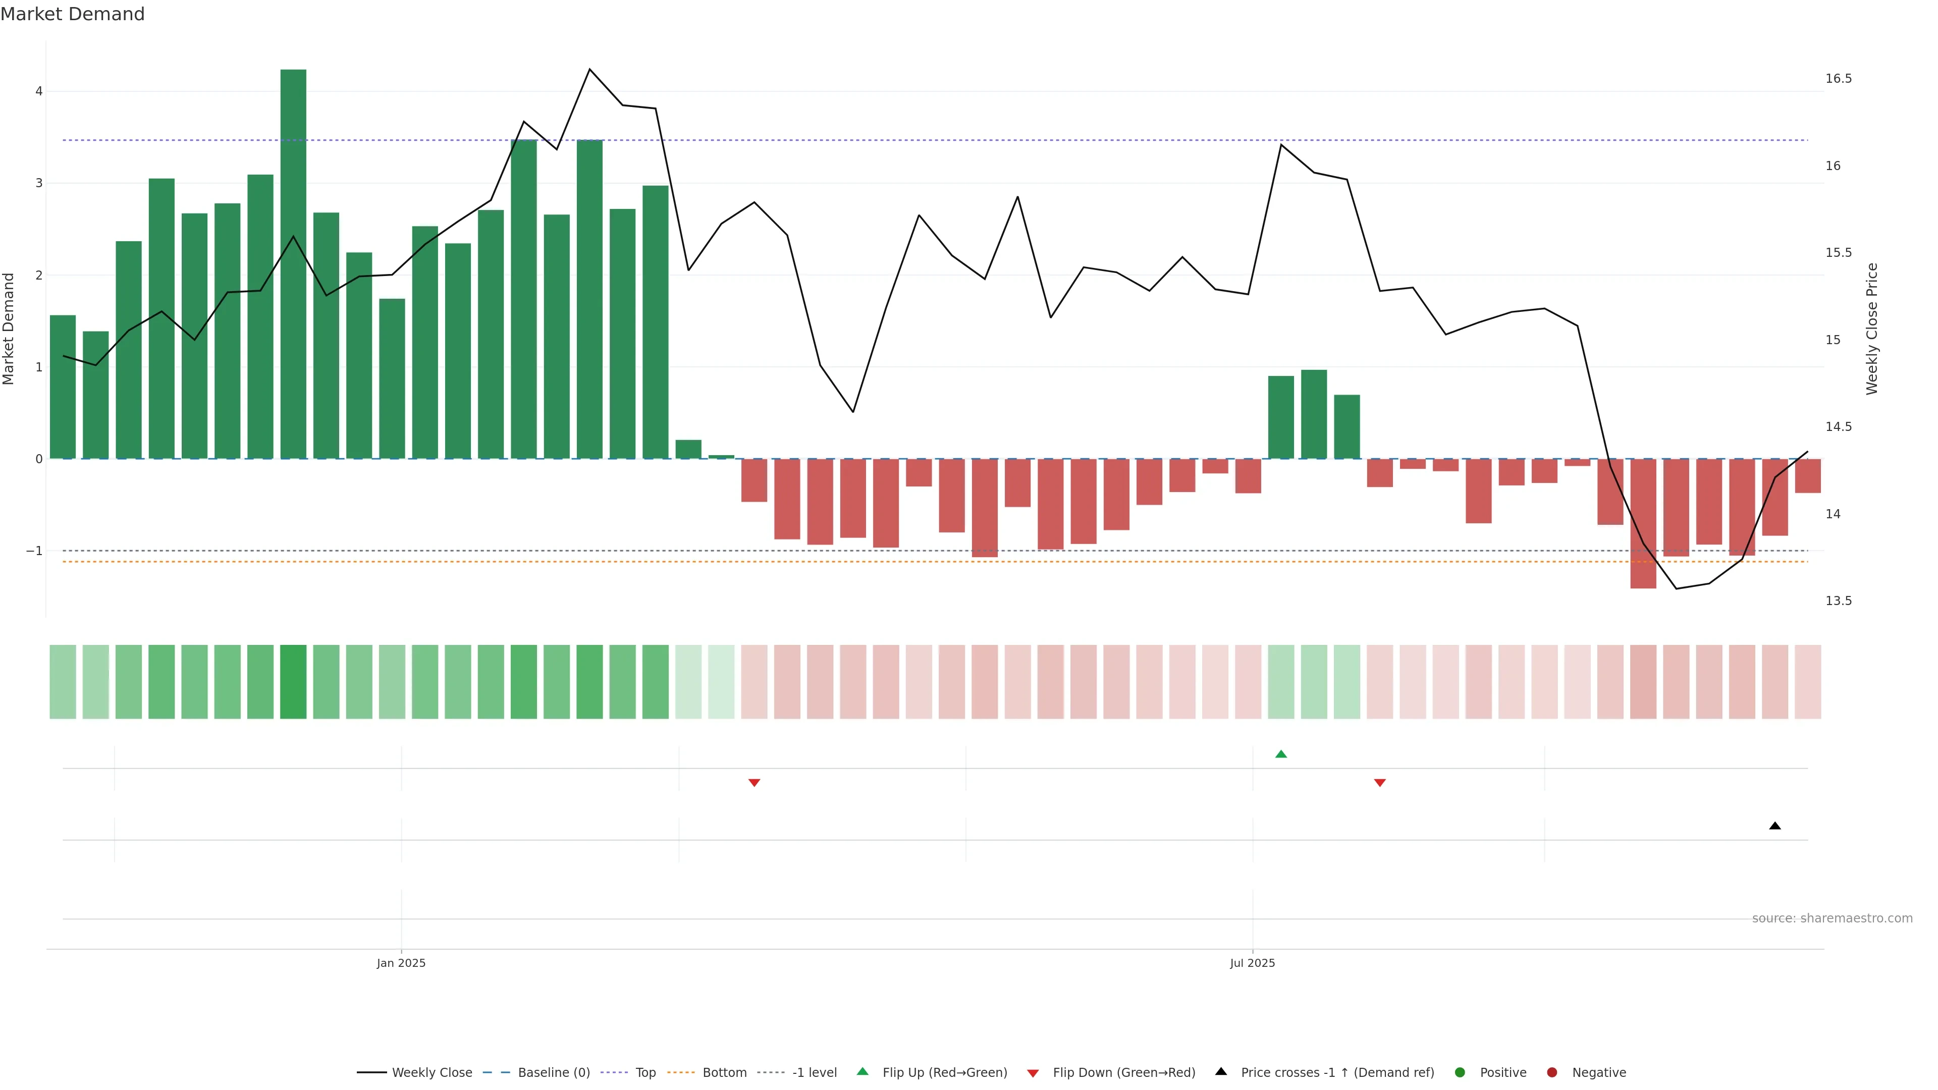Click the darkest green heatmap cell
The height and width of the screenshot is (1090, 1938).
point(293,682)
